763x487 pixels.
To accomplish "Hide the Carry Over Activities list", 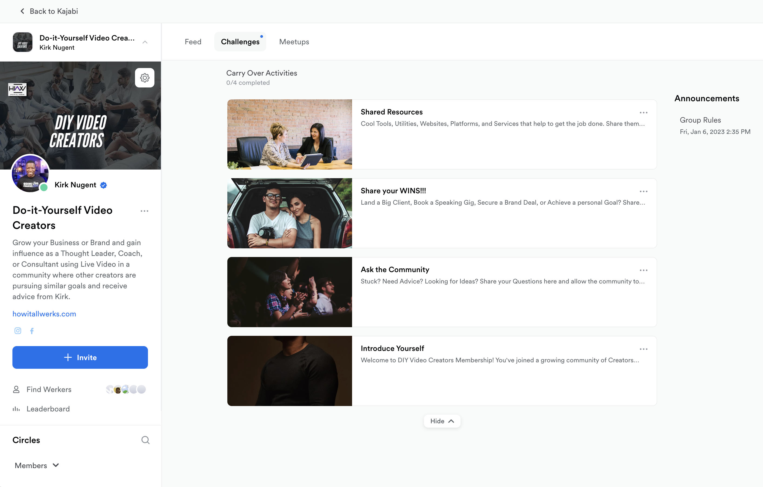I will [442, 421].
